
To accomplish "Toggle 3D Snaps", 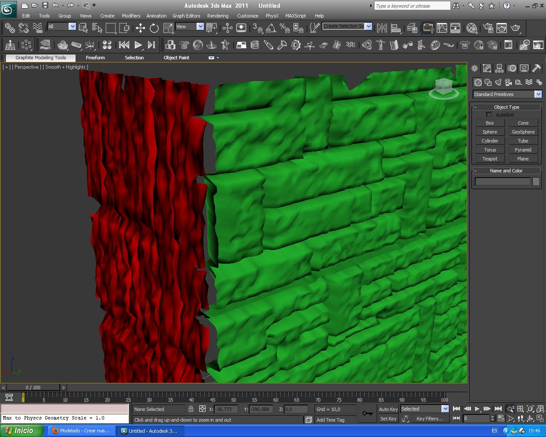I will click(258, 28).
